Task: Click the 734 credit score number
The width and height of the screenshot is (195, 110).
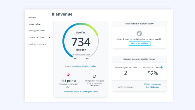Action: pyautogui.click(x=80, y=42)
